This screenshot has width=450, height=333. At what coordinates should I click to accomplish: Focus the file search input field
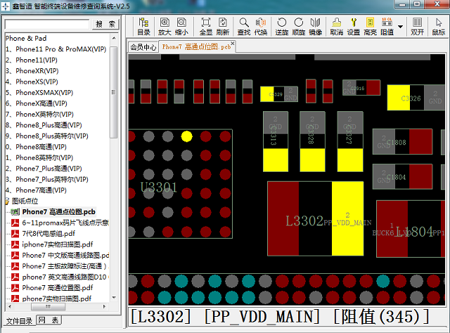point(47,24)
